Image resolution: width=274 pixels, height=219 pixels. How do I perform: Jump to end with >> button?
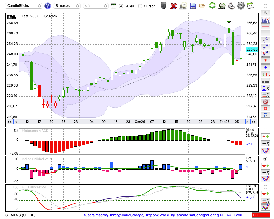tap(254, 122)
